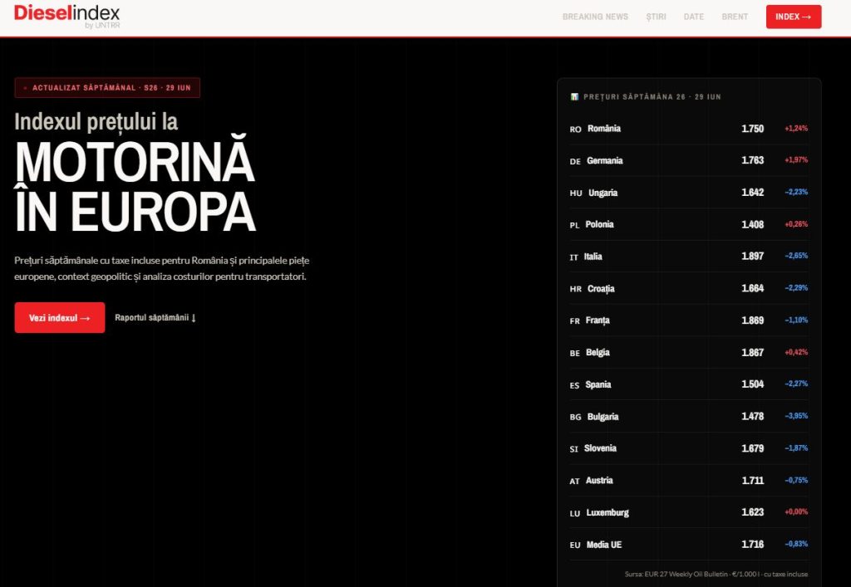Select the Croația row
Screen dimensions: 851x587
pos(689,288)
